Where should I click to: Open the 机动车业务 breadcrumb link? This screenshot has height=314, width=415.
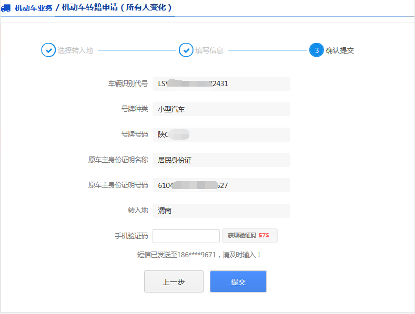pyautogui.click(x=34, y=8)
